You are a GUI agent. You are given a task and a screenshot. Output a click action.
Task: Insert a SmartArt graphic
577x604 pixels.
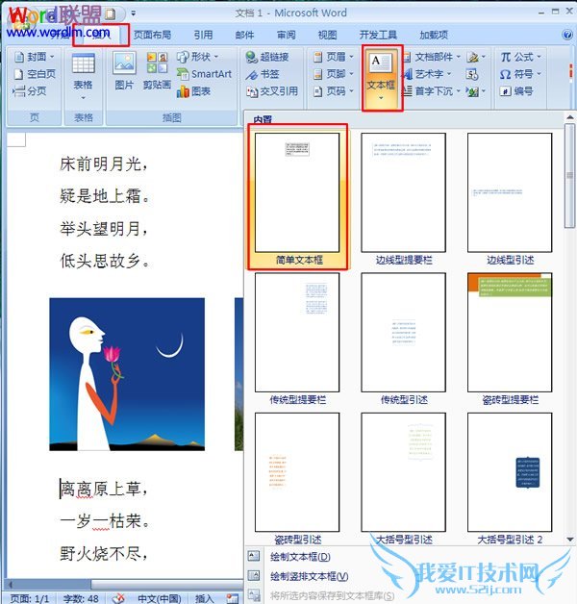coord(204,74)
